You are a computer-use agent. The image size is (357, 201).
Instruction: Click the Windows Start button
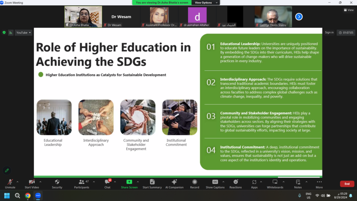click(7, 195)
